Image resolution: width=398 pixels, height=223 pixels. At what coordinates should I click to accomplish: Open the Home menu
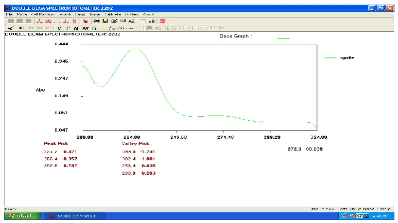click(94, 14)
